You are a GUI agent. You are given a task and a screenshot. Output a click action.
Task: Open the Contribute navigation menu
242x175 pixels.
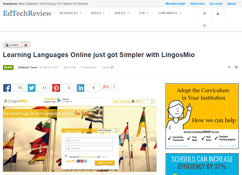pyautogui.click(x=169, y=13)
